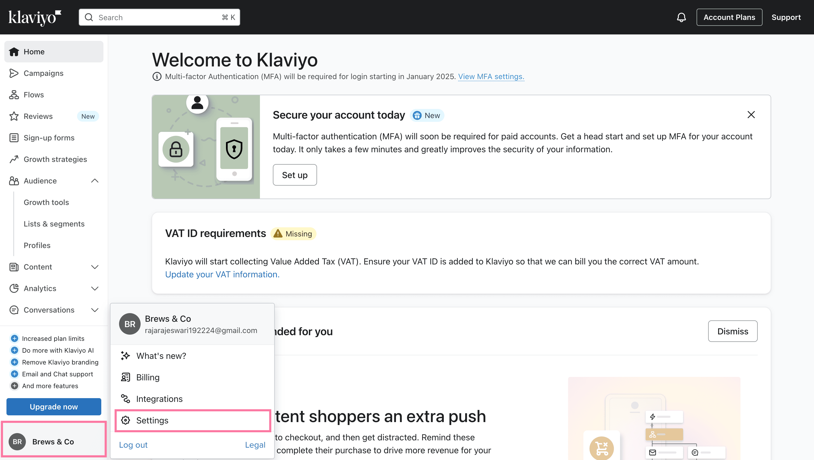
Task: Go to Profiles
Action: point(37,245)
